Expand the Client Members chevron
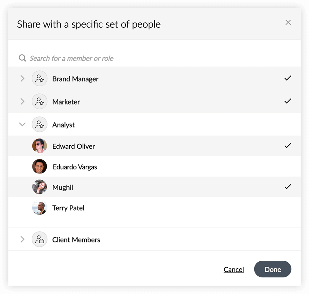309x294 pixels. click(x=22, y=239)
